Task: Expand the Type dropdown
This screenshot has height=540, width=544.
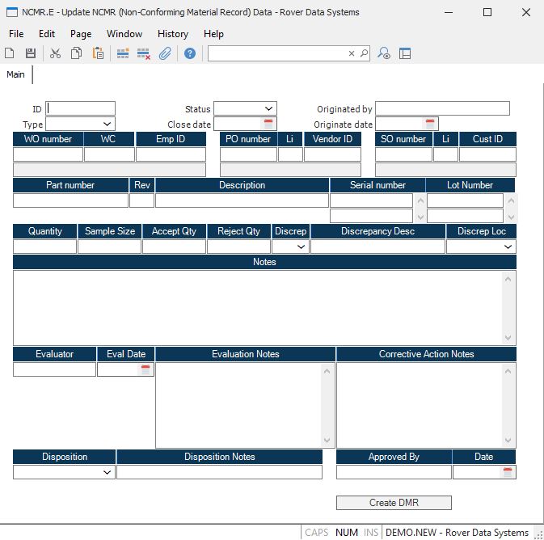Action: [107, 124]
